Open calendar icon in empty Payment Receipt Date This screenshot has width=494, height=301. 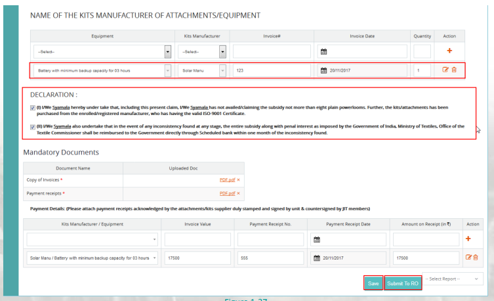tap(317, 239)
